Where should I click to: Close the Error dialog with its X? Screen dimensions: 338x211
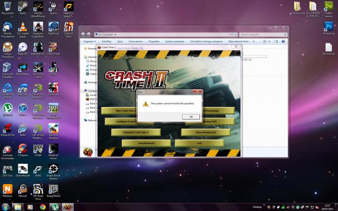197,92
